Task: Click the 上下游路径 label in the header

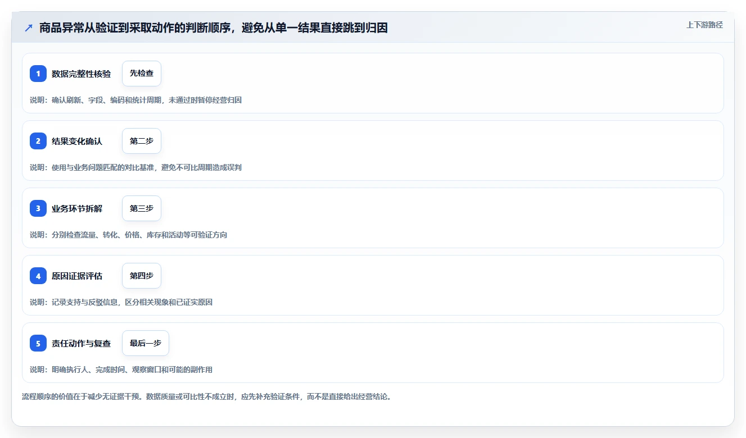Action: tap(704, 25)
